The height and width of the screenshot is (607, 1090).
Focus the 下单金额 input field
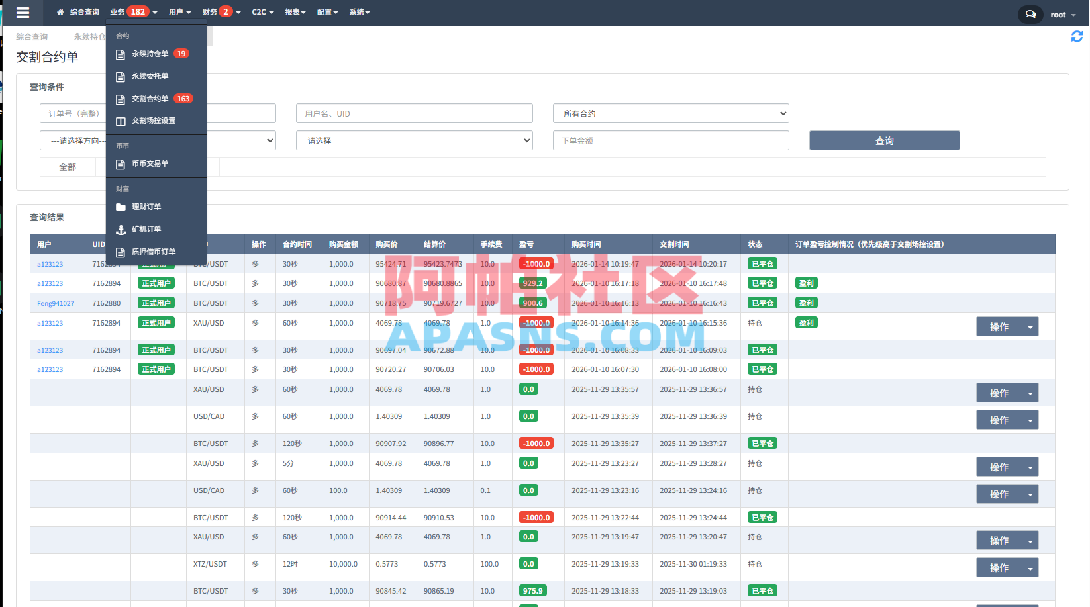[x=671, y=140]
